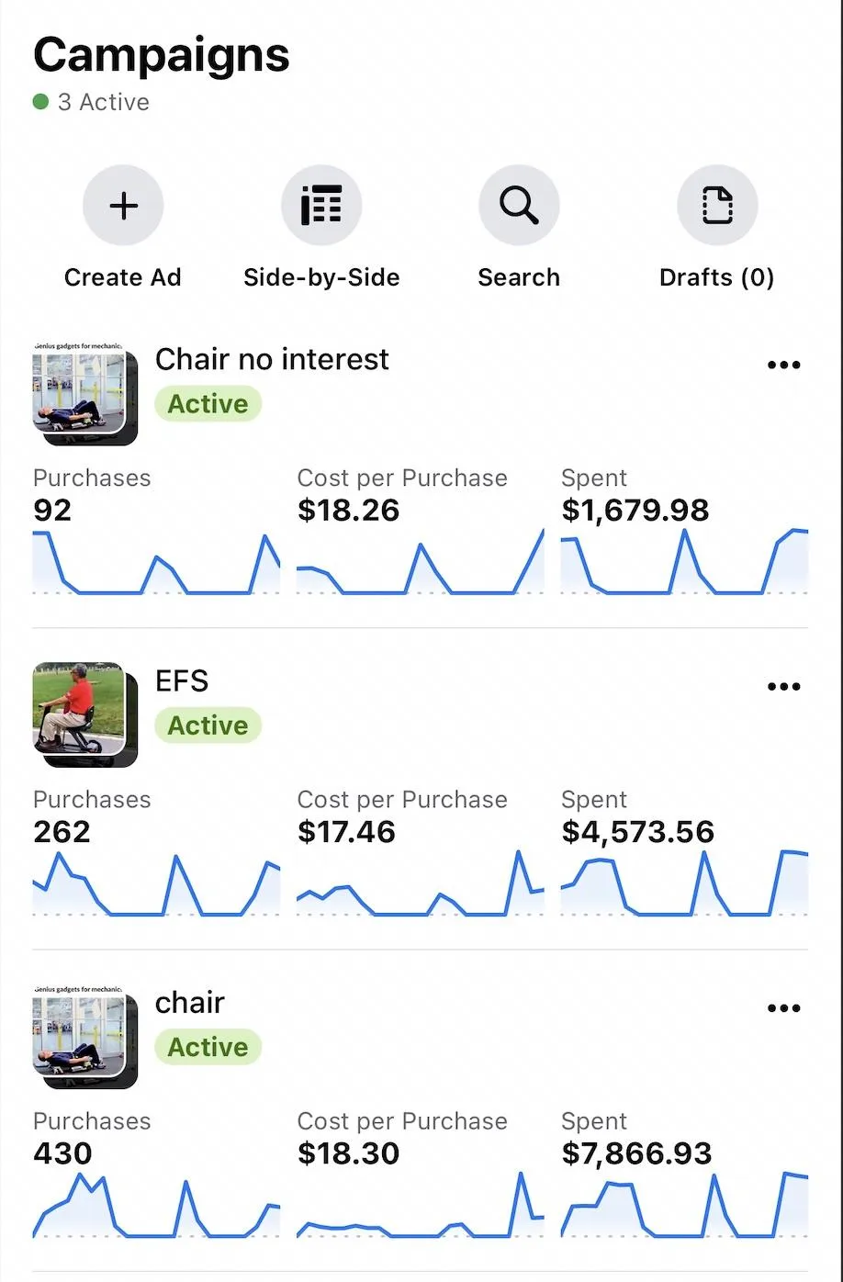Open the Chair no interest campaign thumbnail

[84, 393]
